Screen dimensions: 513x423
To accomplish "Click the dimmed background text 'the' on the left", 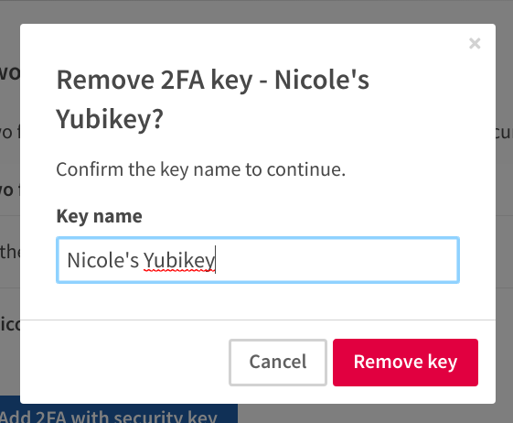I will pos(10,252).
